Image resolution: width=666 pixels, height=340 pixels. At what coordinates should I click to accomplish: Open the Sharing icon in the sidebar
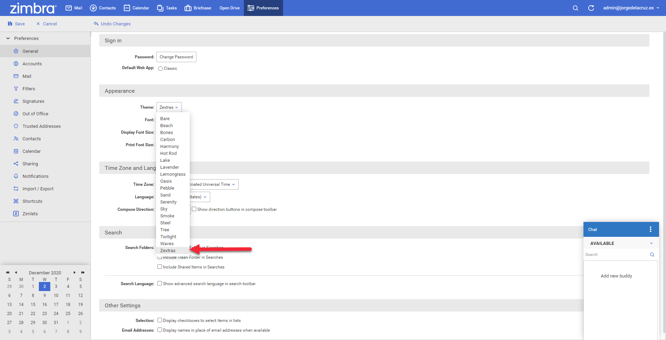coord(16,164)
